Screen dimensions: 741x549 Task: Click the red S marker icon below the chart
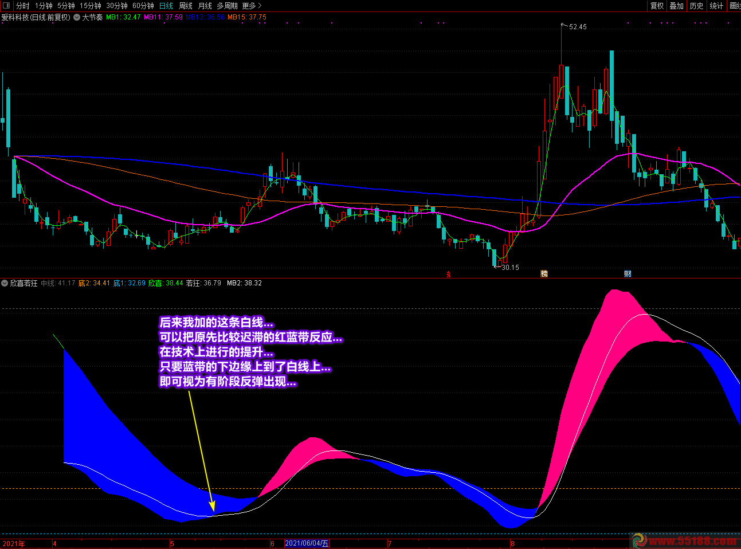tap(448, 274)
